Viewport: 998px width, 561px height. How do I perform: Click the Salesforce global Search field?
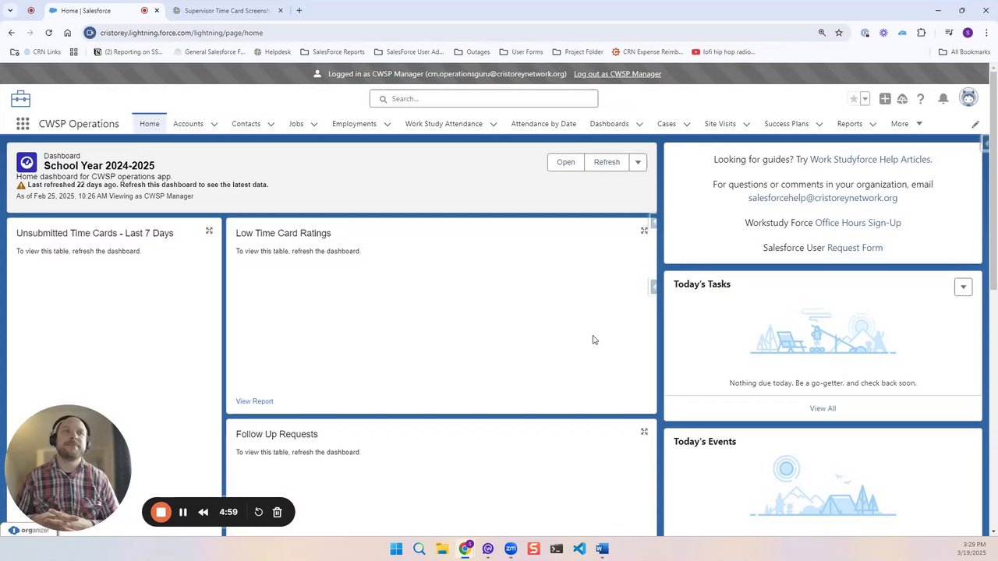(483, 99)
